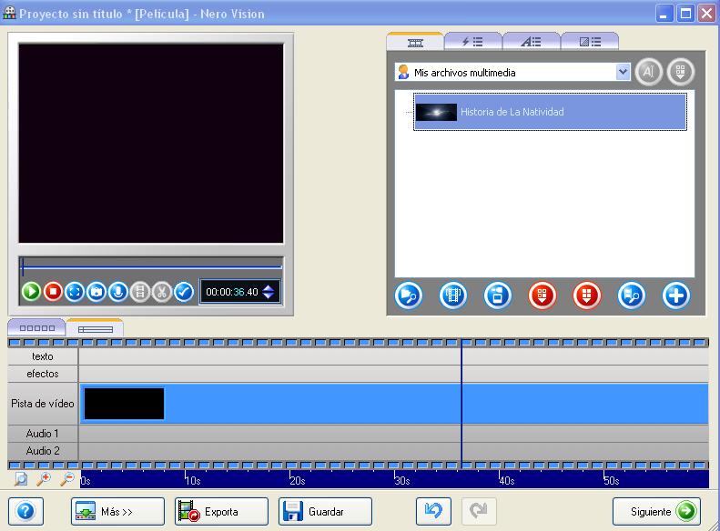
Task: Click the Guardar button
Action: coord(325,511)
